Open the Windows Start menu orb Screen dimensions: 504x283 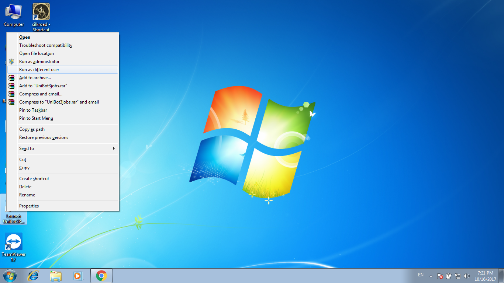[x=10, y=276]
